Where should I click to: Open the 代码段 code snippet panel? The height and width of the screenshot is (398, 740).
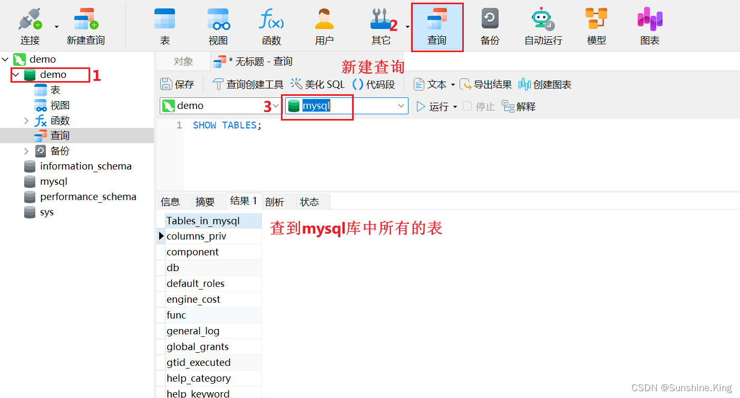(x=374, y=84)
